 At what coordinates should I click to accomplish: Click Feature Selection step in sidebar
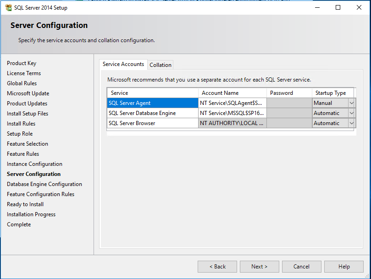[x=28, y=144]
